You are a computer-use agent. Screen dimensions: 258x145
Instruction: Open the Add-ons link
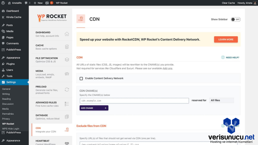(167, 68)
